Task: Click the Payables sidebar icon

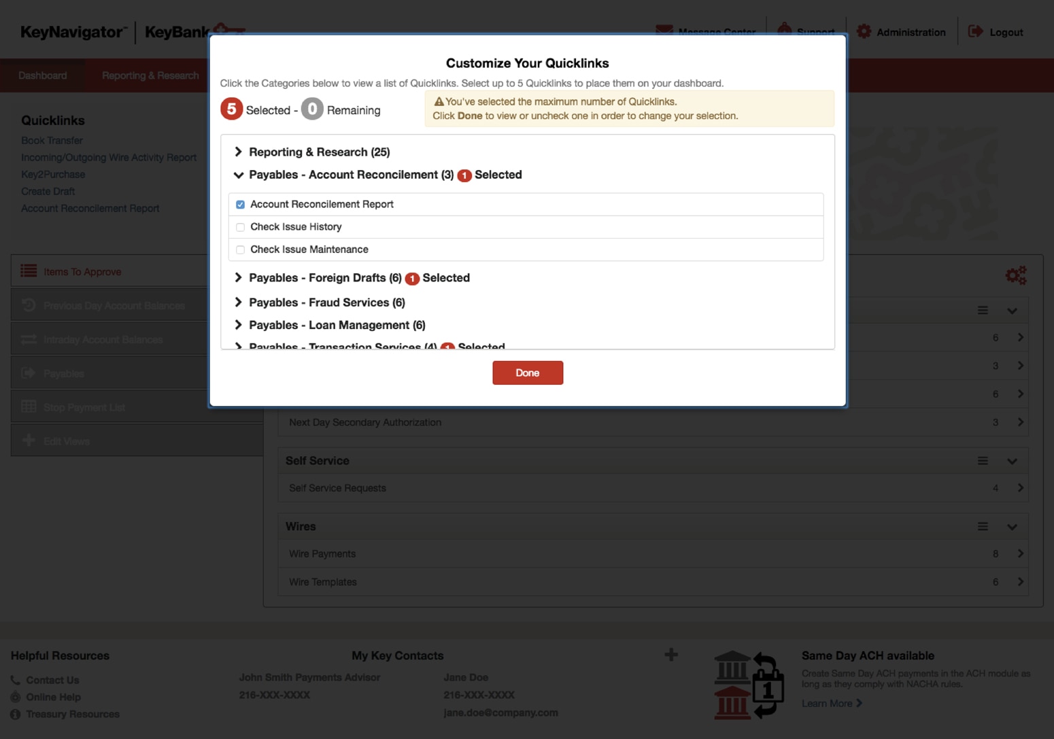Action: pos(29,373)
